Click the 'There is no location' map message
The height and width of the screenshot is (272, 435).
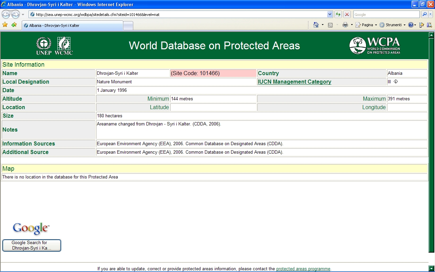60,177
